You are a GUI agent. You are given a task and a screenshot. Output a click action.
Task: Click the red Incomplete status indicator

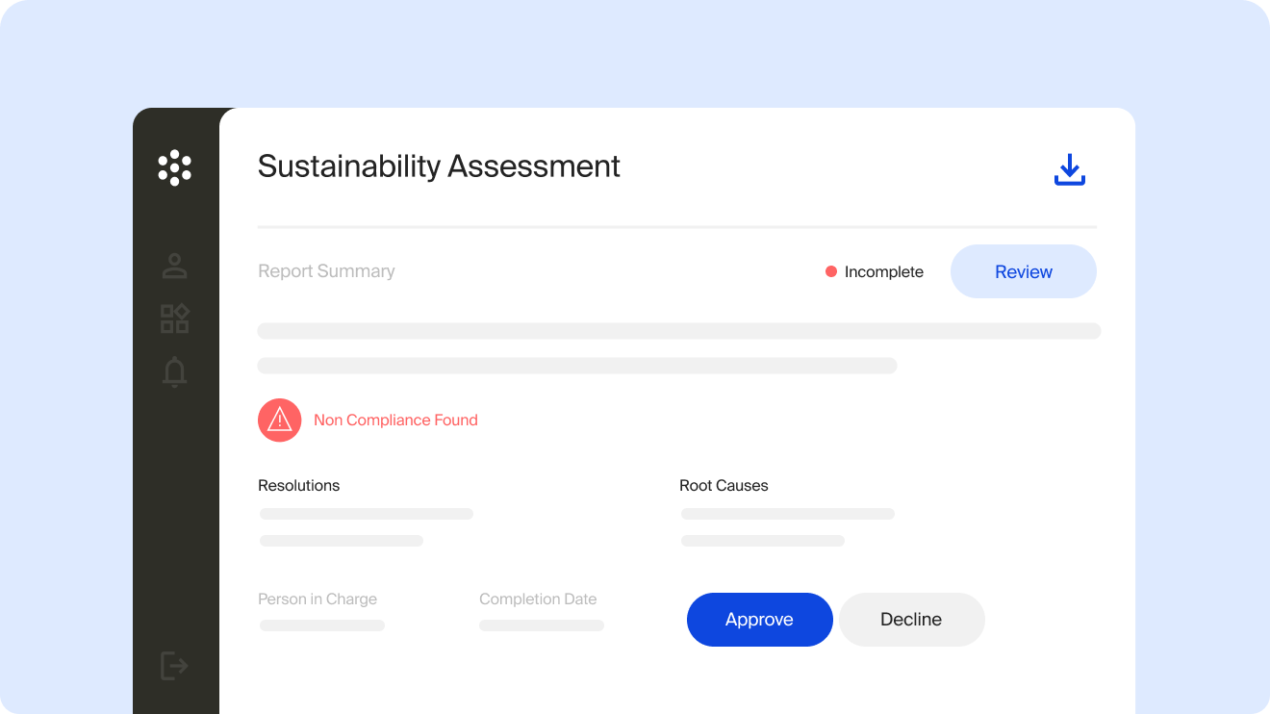[x=831, y=272]
